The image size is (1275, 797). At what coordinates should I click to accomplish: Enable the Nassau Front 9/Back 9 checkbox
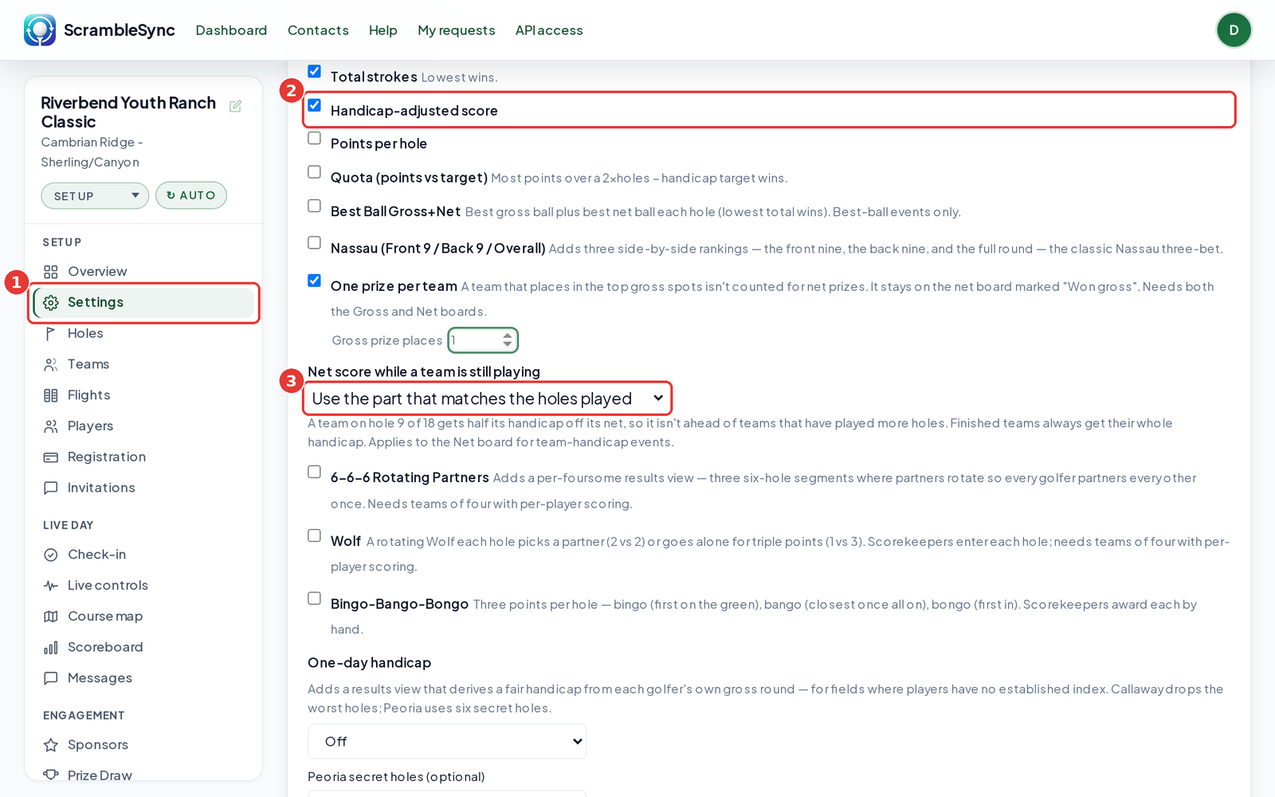click(x=315, y=243)
